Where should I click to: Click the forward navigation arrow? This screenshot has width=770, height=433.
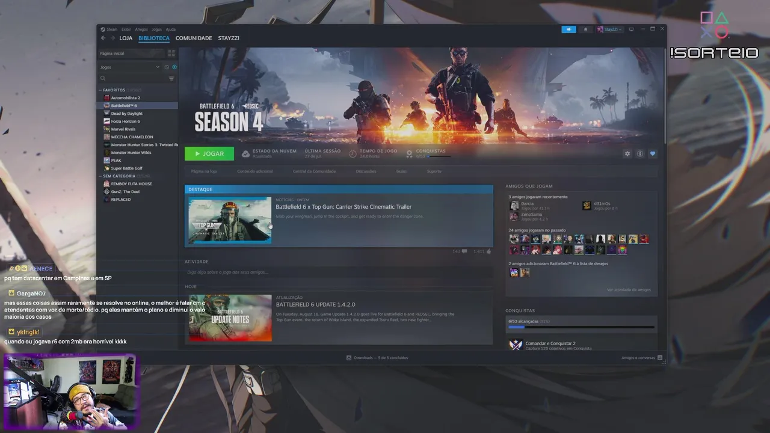tap(112, 38)
